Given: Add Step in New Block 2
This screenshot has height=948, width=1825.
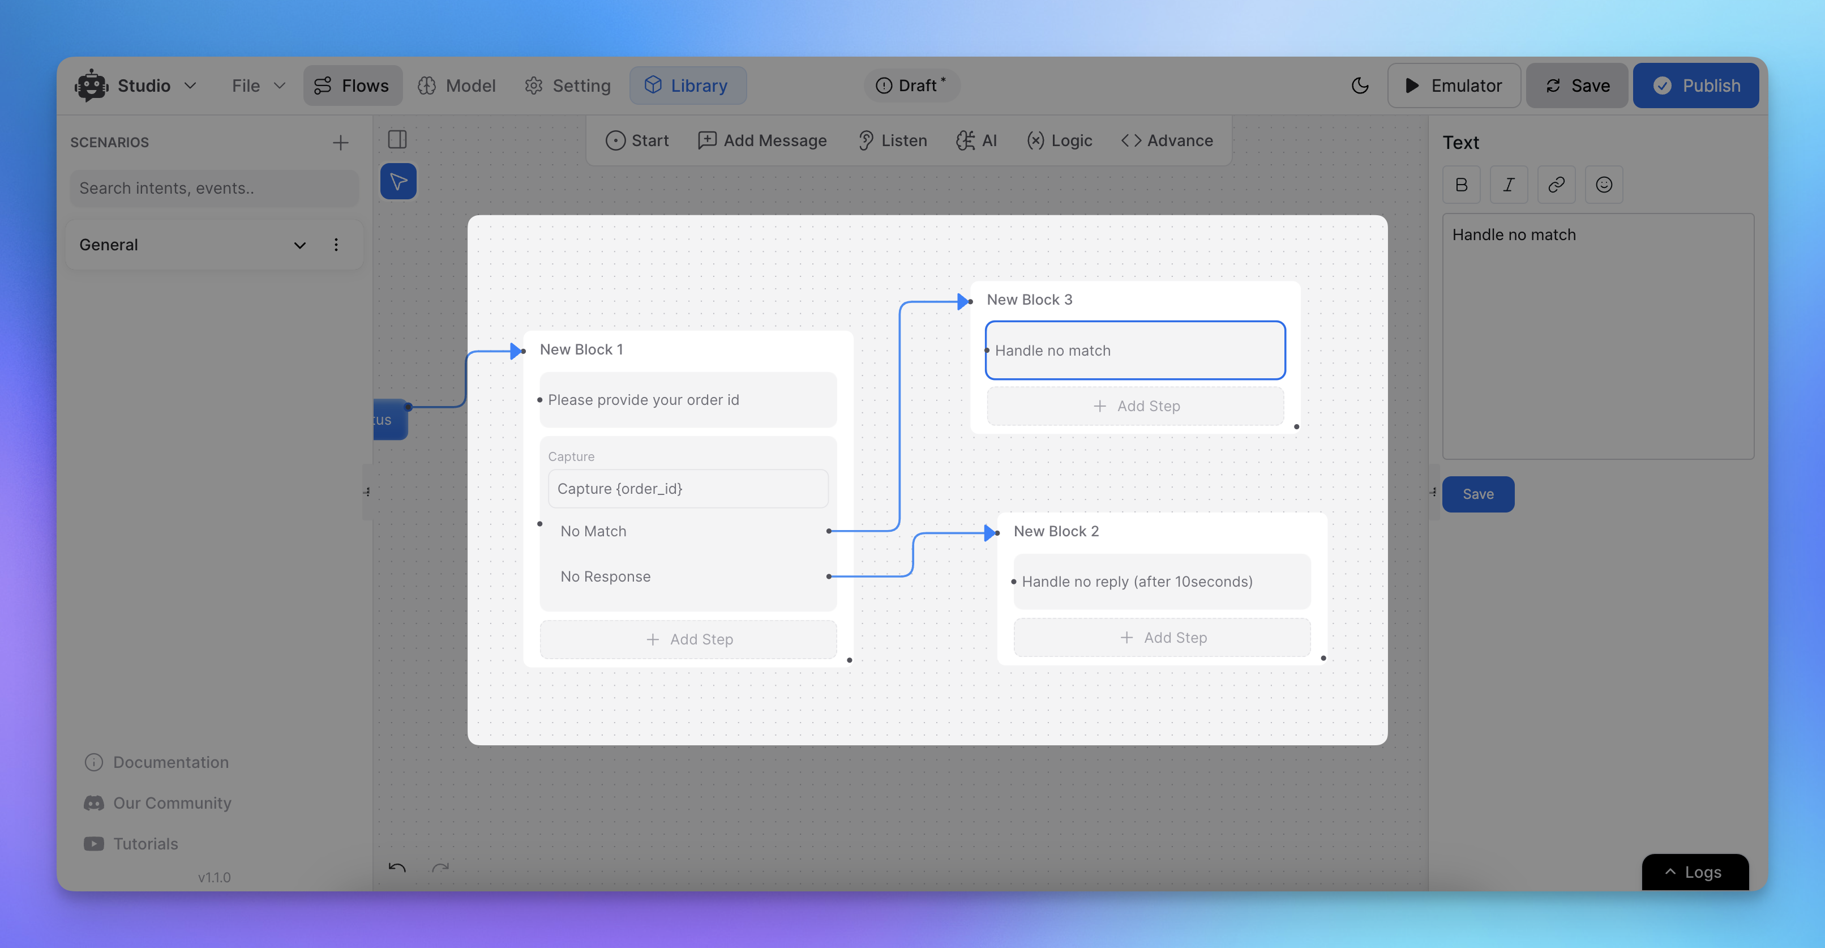Looking at the screenshot, I should [1162, 638].
